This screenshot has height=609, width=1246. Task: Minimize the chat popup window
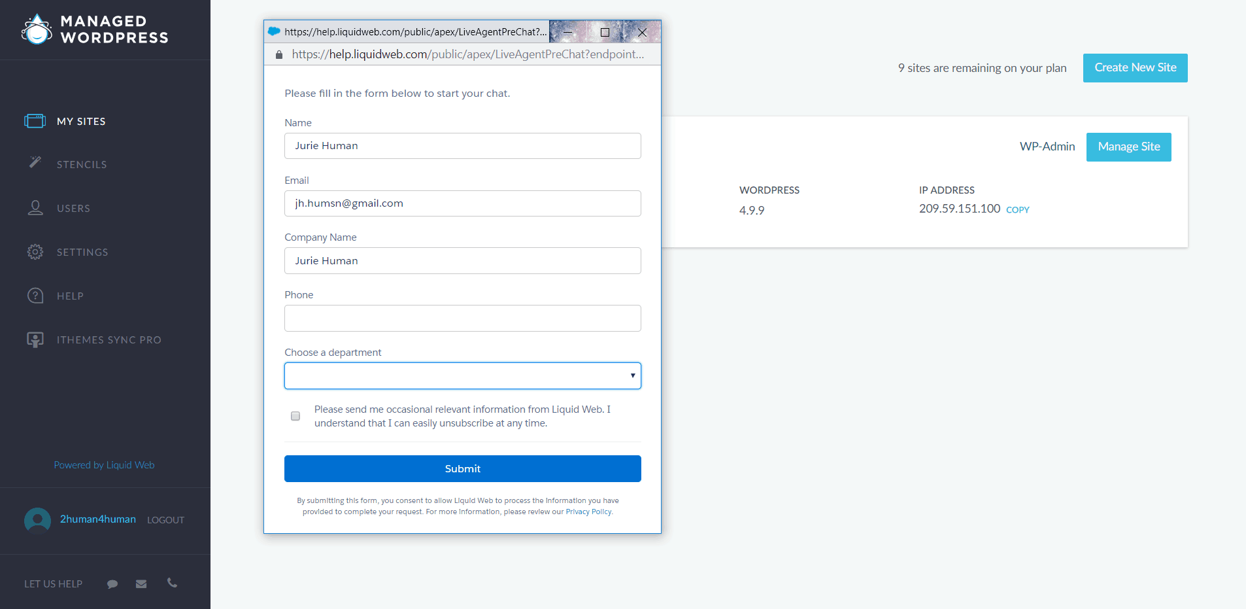pyautogui.click(x=568, y=31)
